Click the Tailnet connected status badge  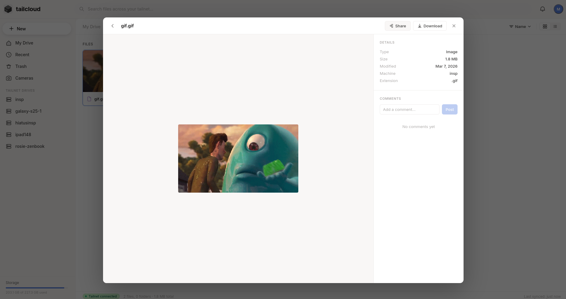tap(101, 296)
